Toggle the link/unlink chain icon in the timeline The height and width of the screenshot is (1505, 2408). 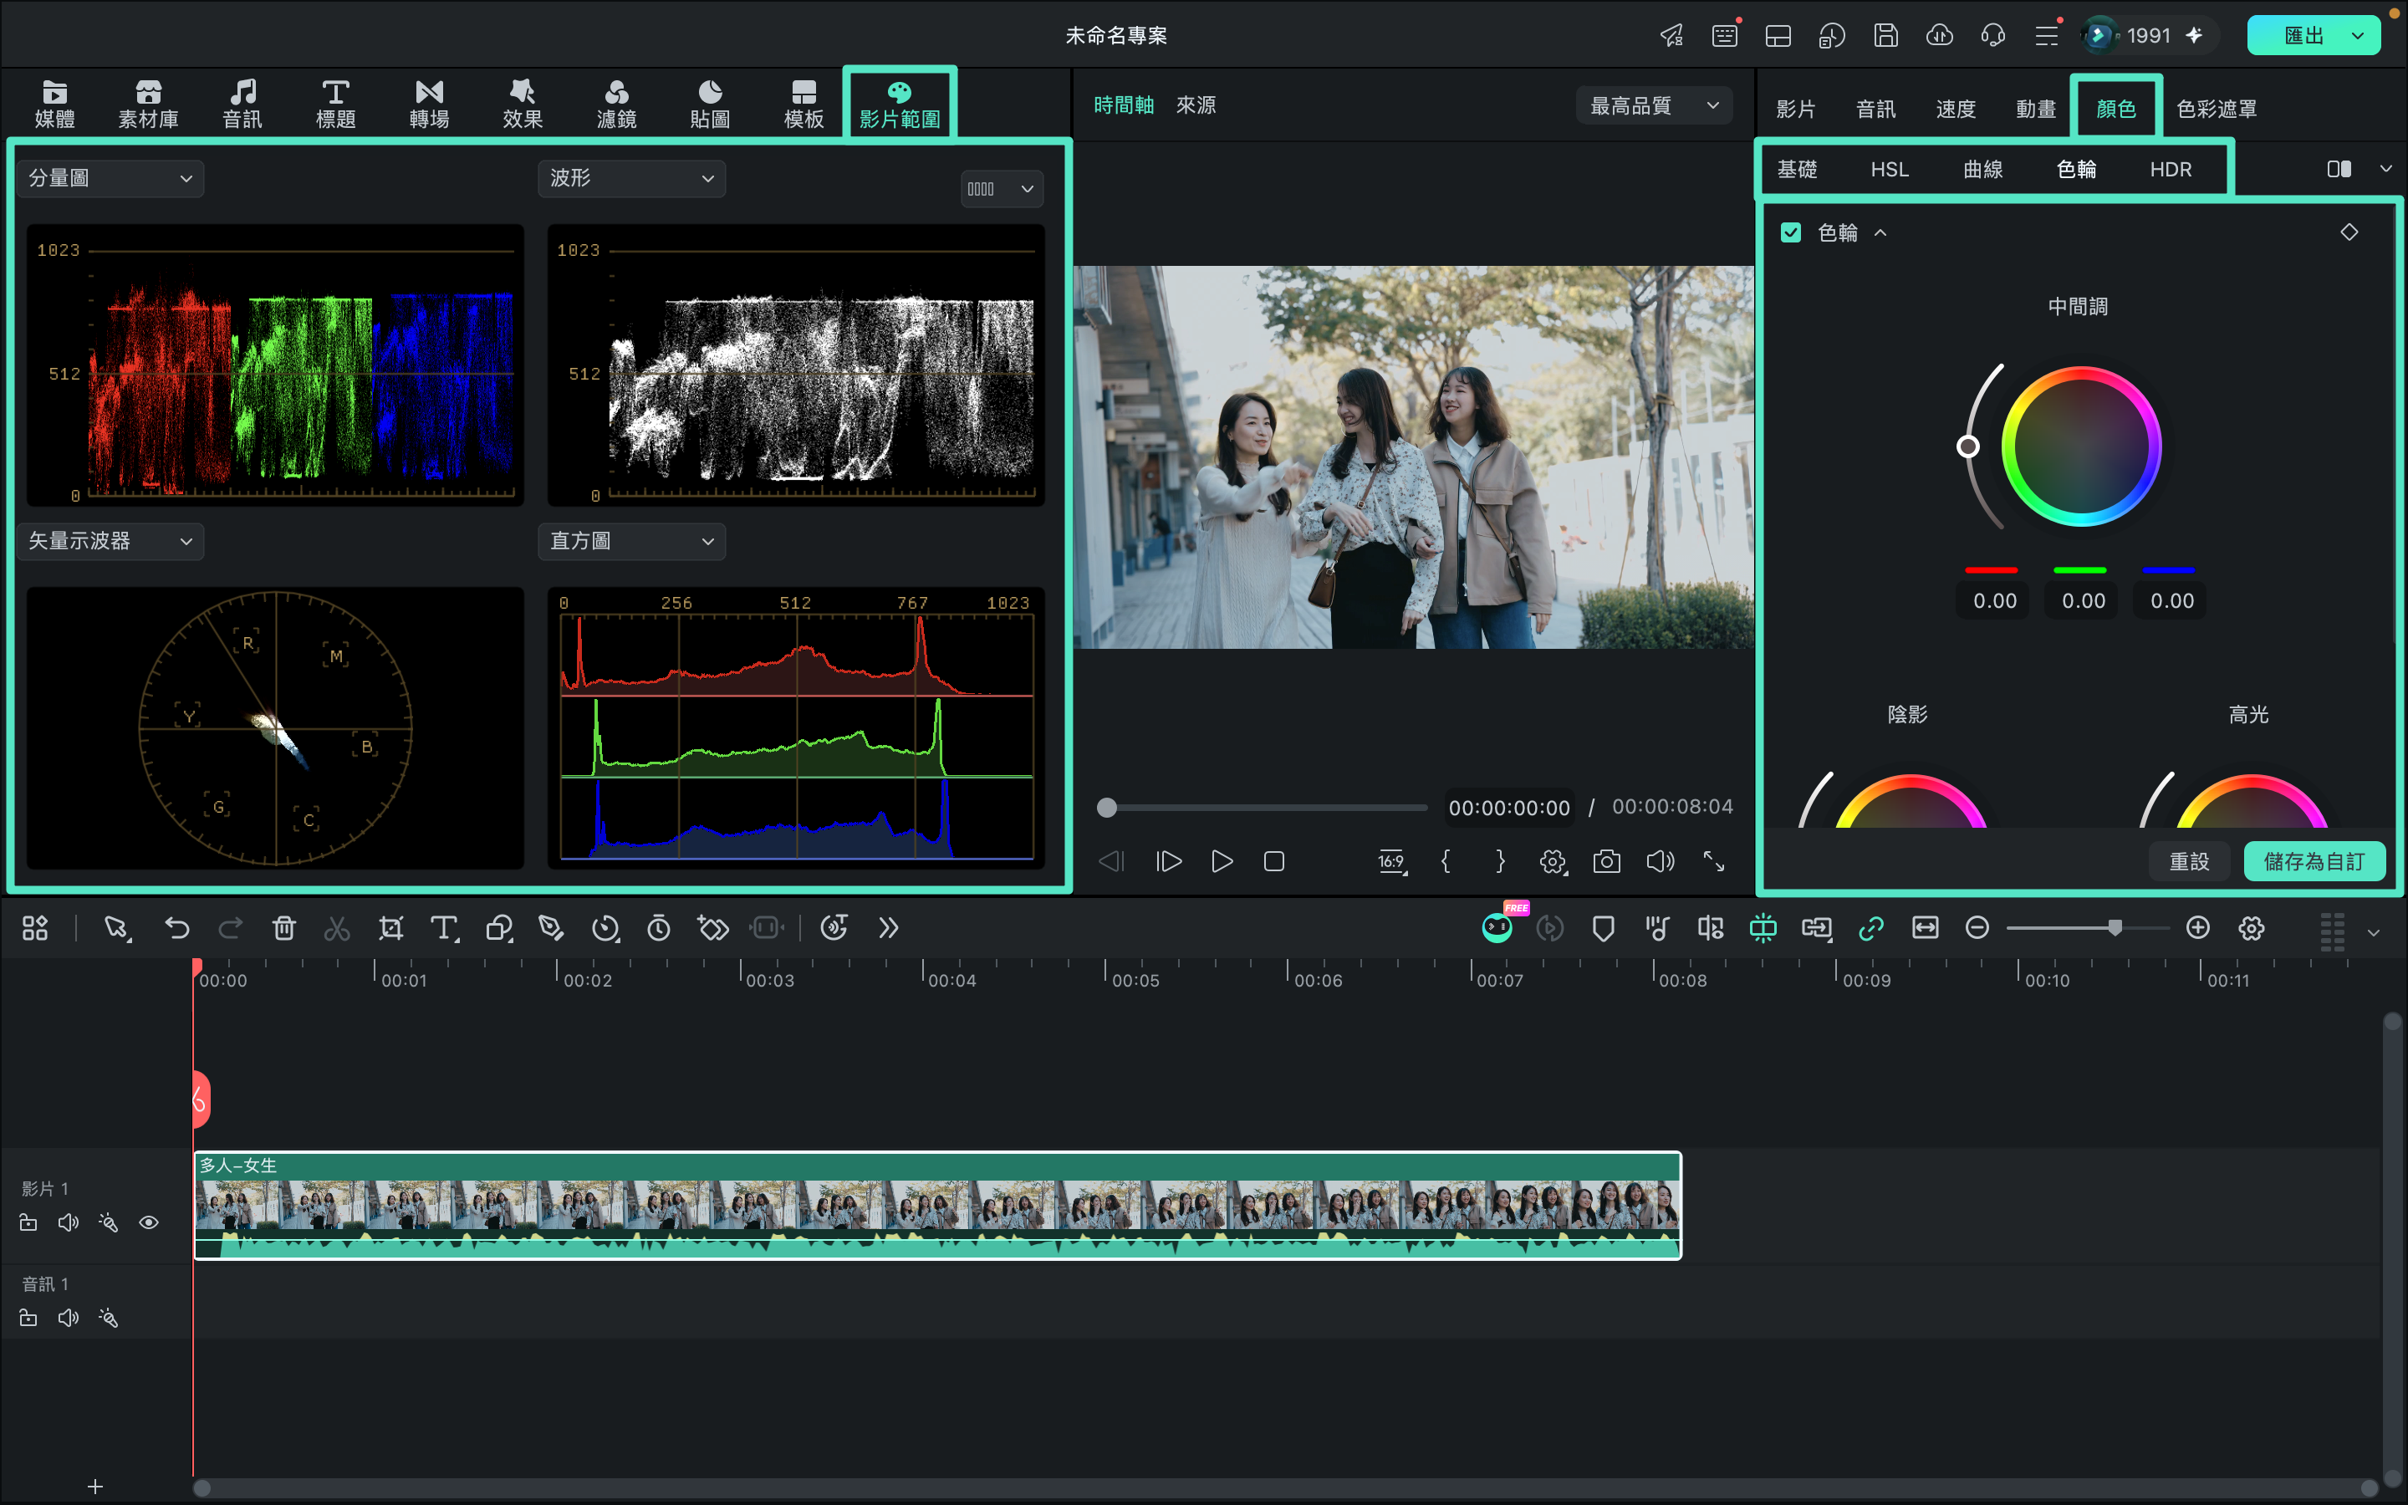1870,929
